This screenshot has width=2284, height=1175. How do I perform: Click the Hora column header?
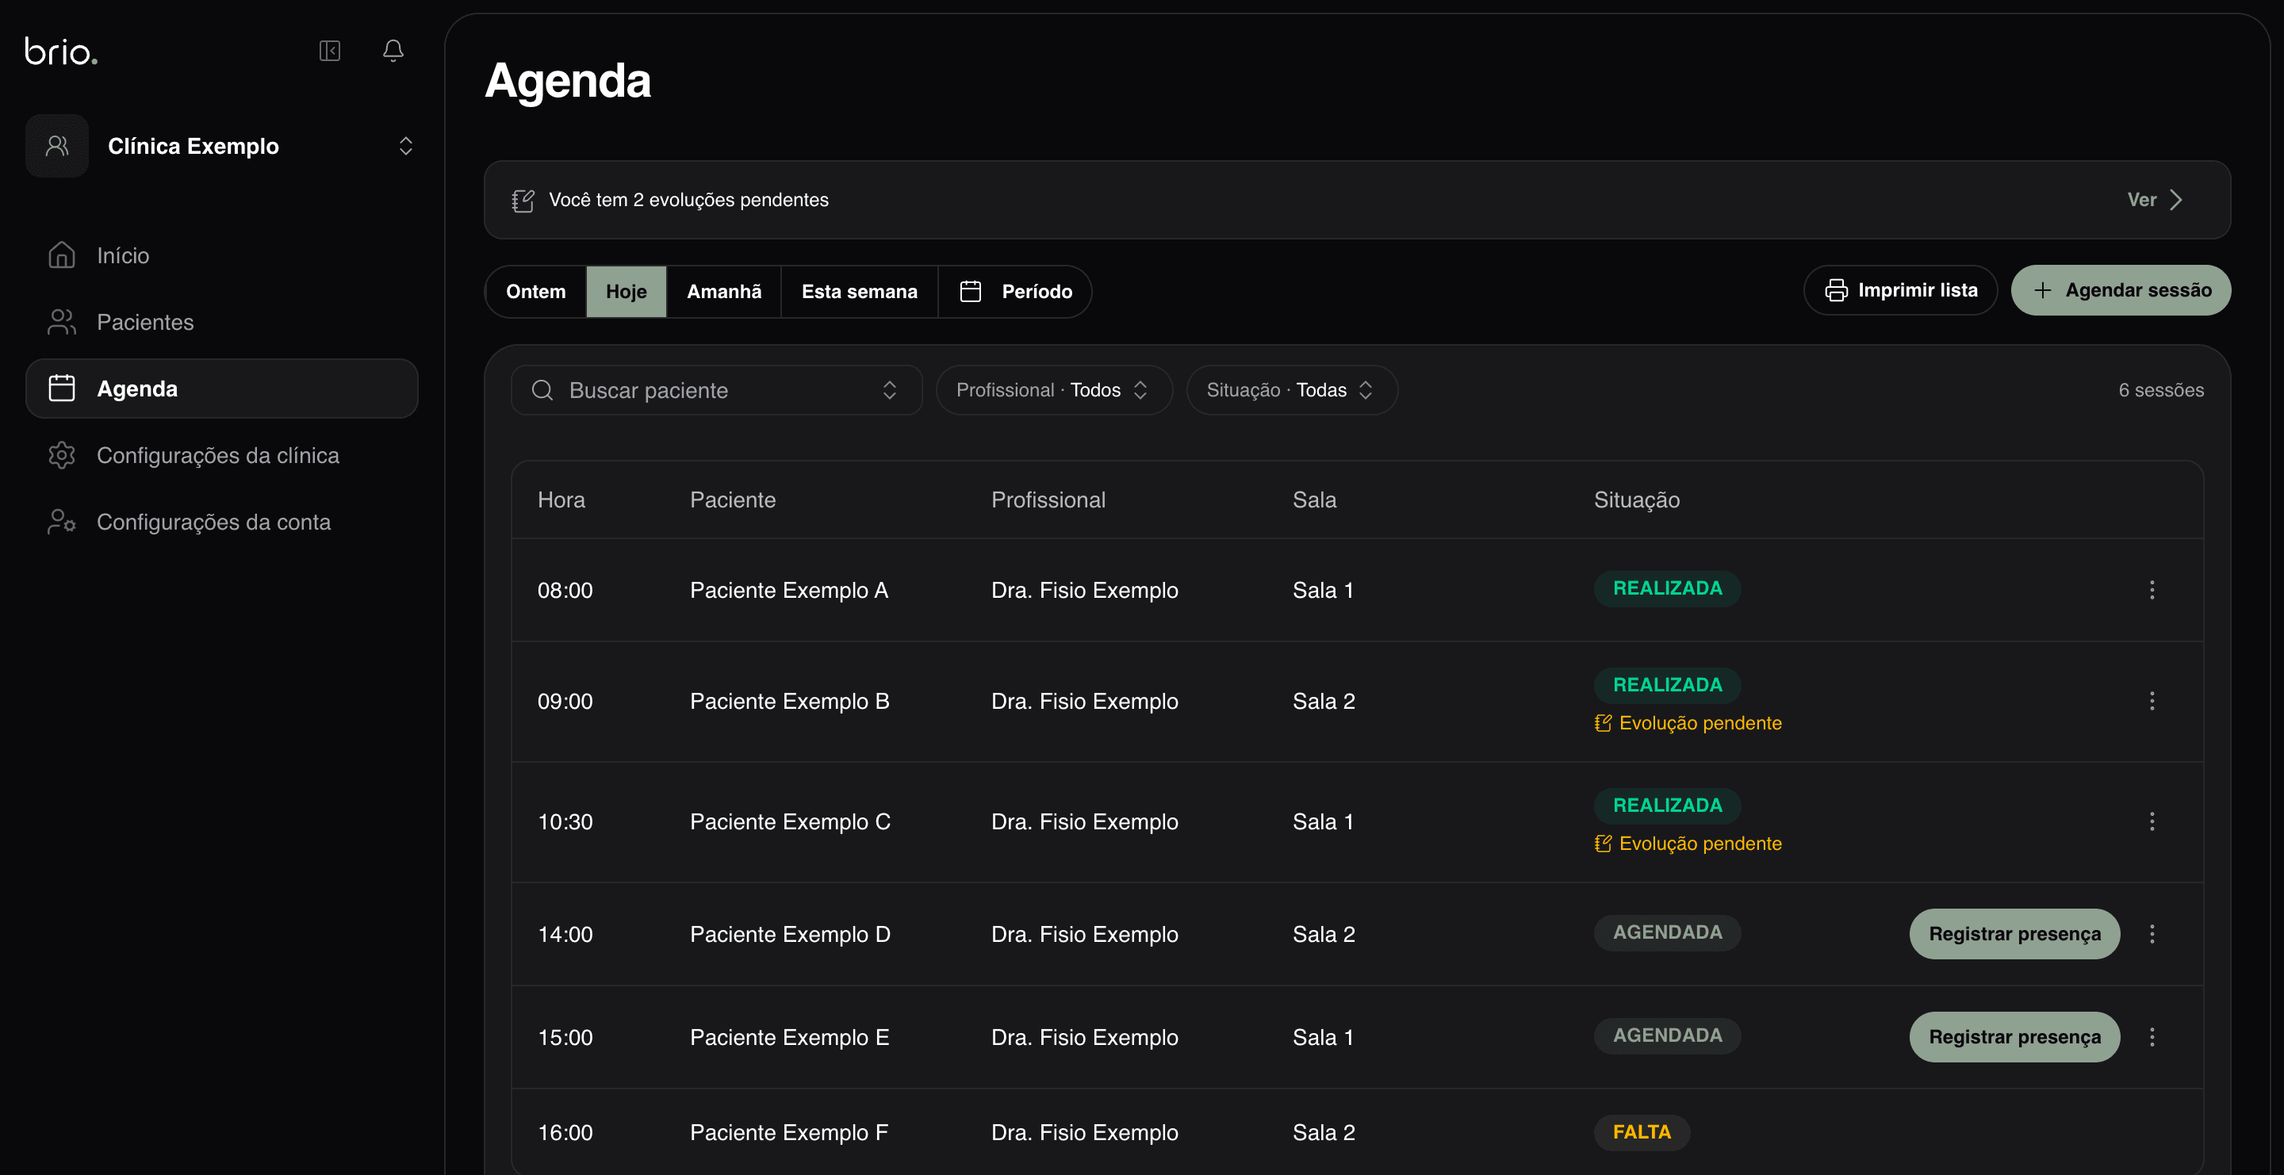[561, 499]
